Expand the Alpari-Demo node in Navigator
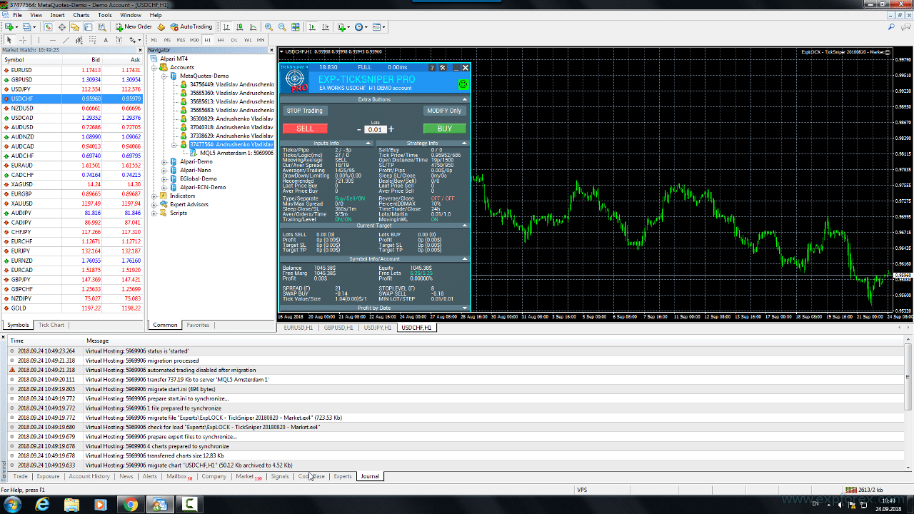This screenshot has height=514, width=914. (164, 161)
